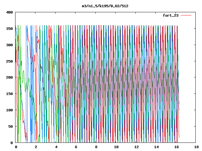
Task: Click the fort.23 legend label
Action: pos(170,15)
